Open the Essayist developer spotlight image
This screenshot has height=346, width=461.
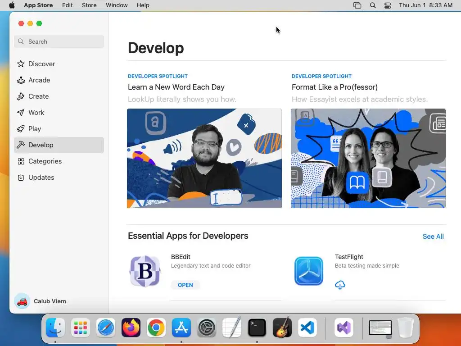point(368,158)
